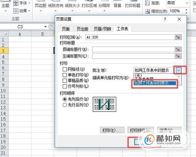Viewport: 196px width, 157px height.
Task: Click the 顶端标题行 input field
Action: pos(133,50)
